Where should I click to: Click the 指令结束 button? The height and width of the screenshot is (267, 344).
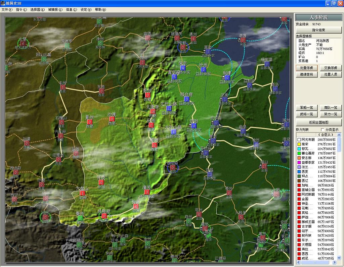pyautogui.click(x=318, y=30)
